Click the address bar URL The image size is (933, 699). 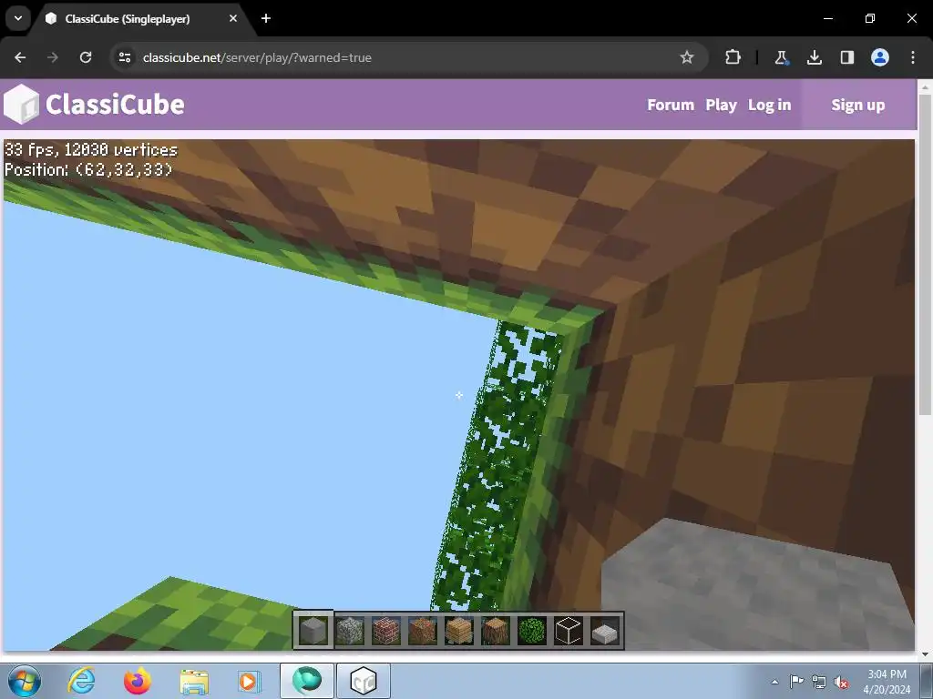click(257, 57)
